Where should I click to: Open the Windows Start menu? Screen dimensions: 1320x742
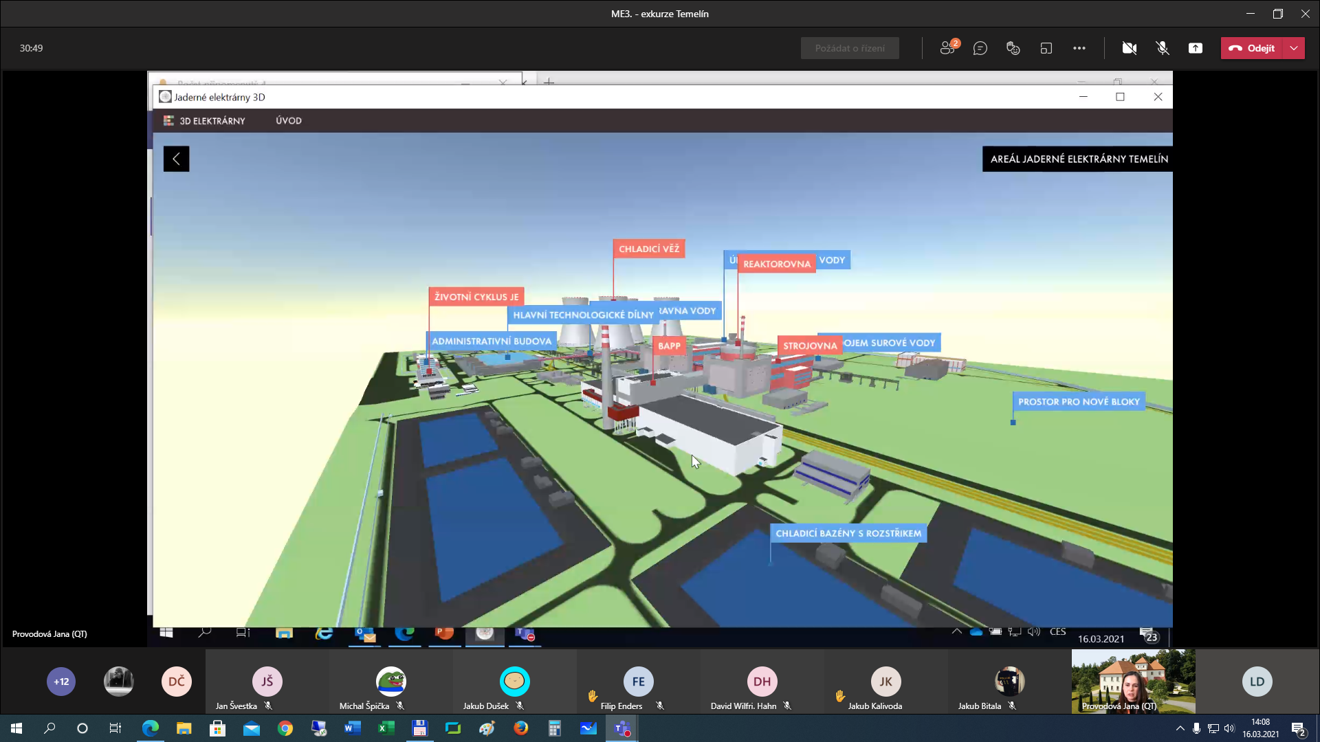point(16,728)
